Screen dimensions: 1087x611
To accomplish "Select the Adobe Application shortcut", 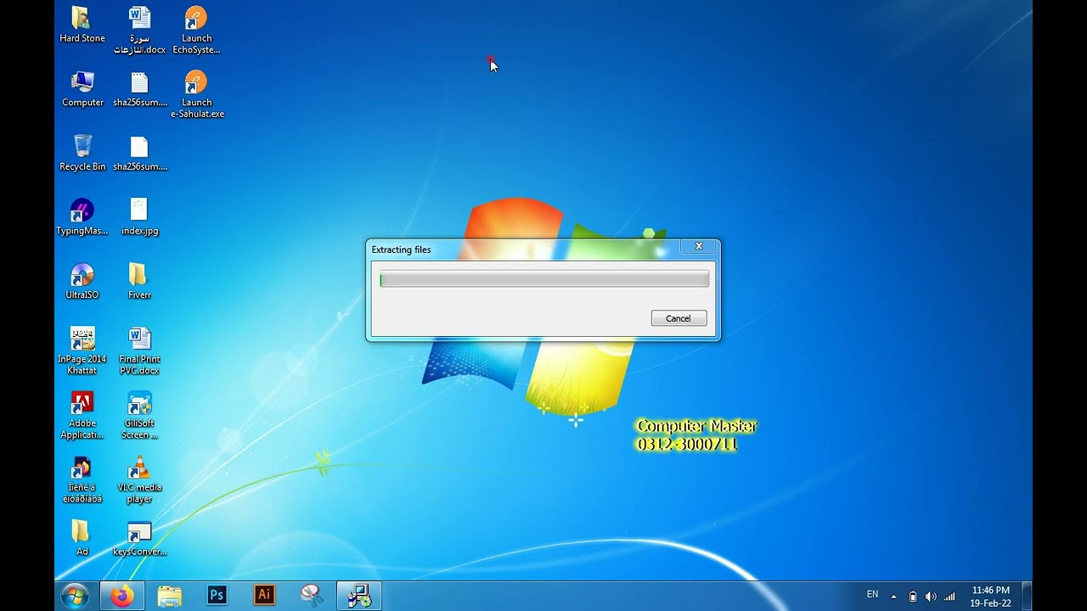I will 82,415.
